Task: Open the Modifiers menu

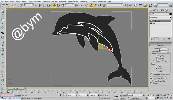Action: (38, 1)
